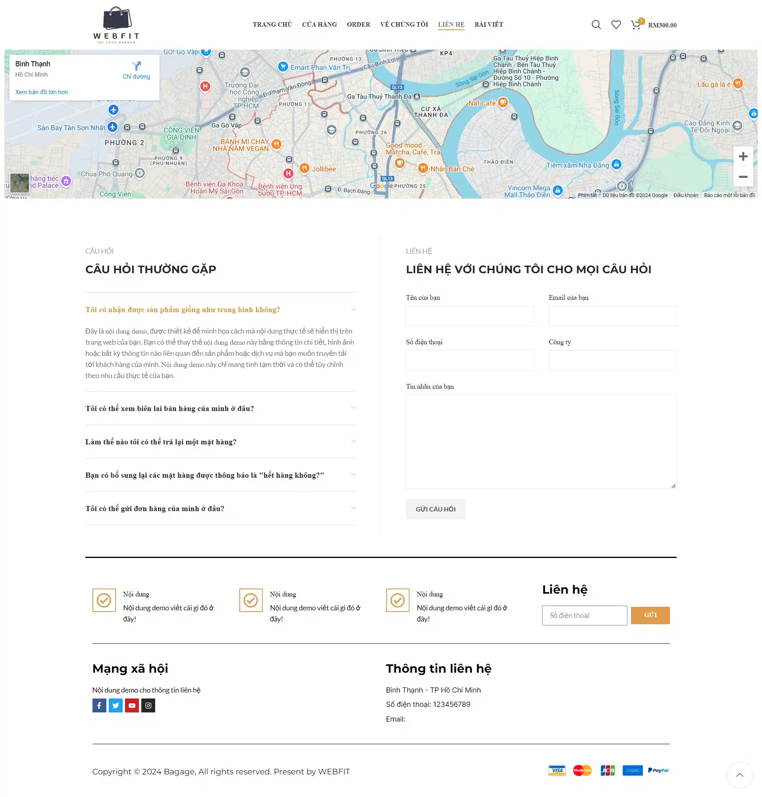Click the search magnifier icon in header
762x797 pixels.
point(596,25)
